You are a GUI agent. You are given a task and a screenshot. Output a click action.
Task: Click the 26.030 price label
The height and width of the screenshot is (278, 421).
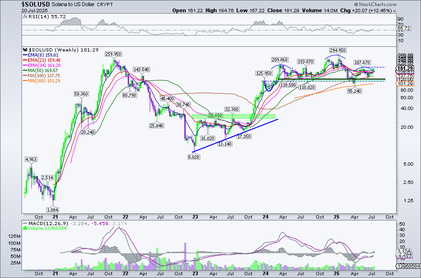pyautogui.click(x=215, y=115)
